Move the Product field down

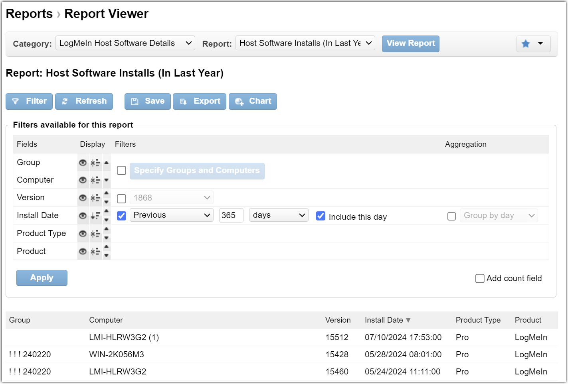(x=107, y=256)
